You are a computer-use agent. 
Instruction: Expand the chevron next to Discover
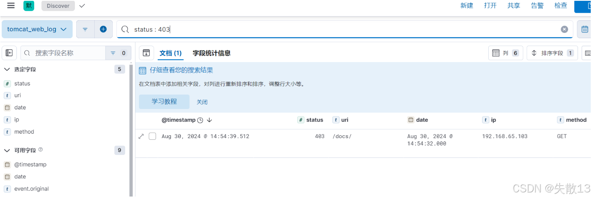82,6
